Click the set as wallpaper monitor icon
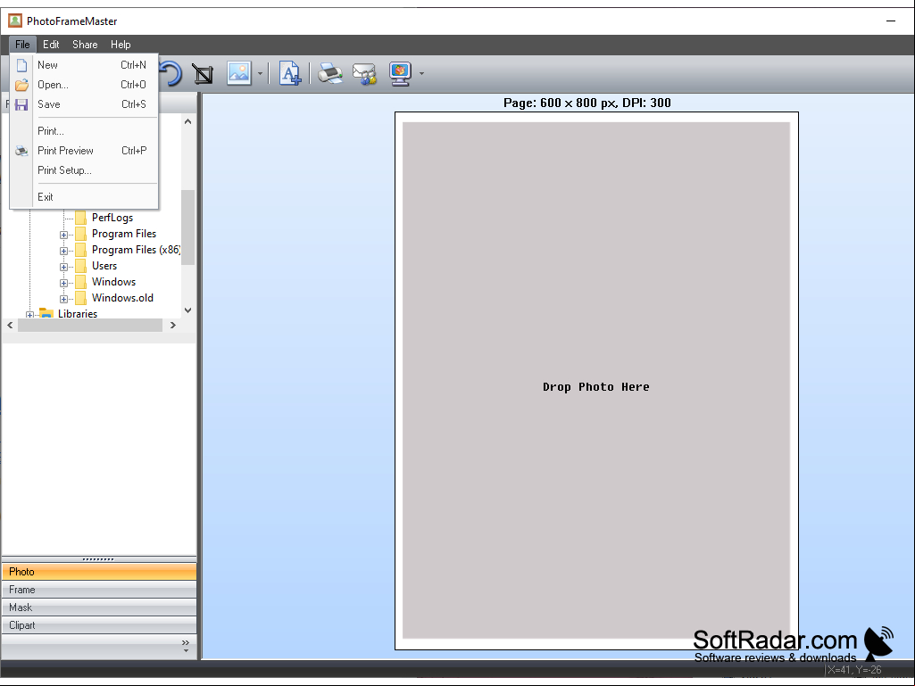The height and width of the screenshot is (686, 915). [400, 74]
